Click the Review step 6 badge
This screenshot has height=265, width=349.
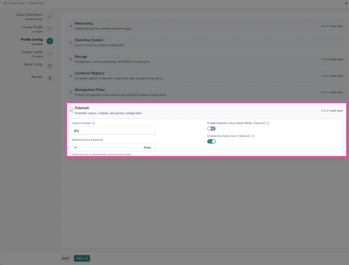[x=50, y=78]
